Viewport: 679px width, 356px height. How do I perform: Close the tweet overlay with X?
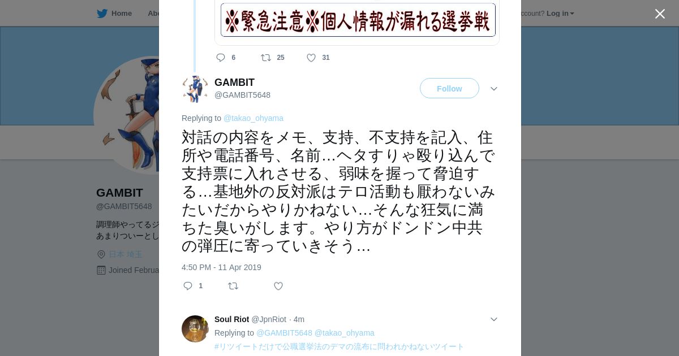(660, 14)
